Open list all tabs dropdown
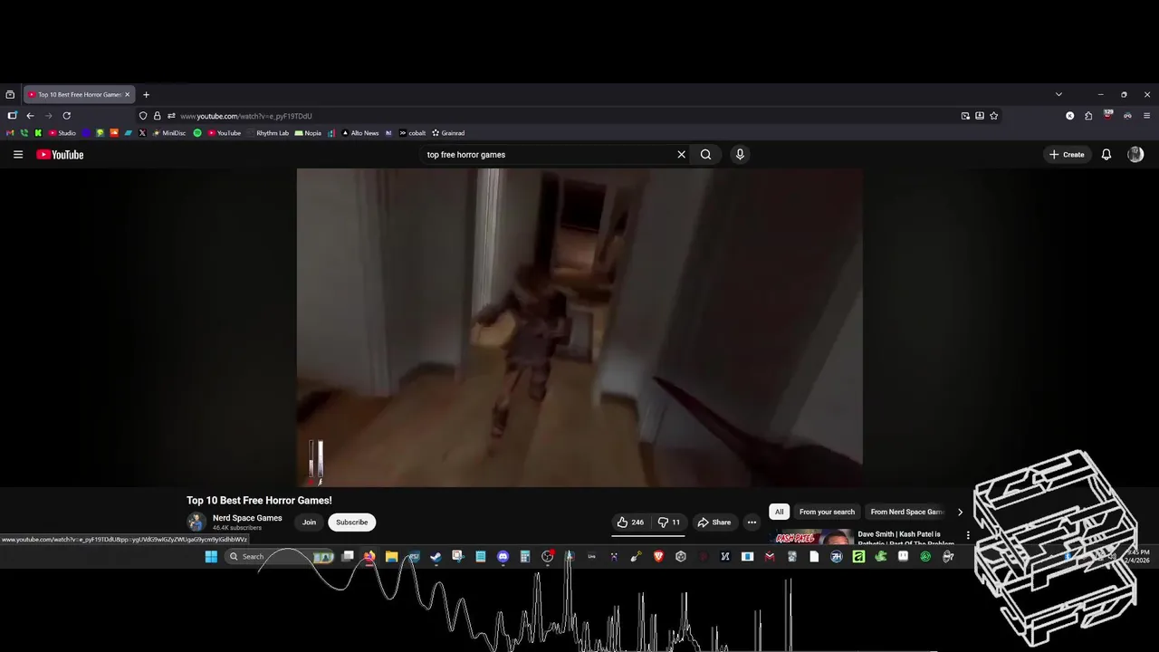The width and height of the screenshot is (1159, 652). tap(1058, 94)
